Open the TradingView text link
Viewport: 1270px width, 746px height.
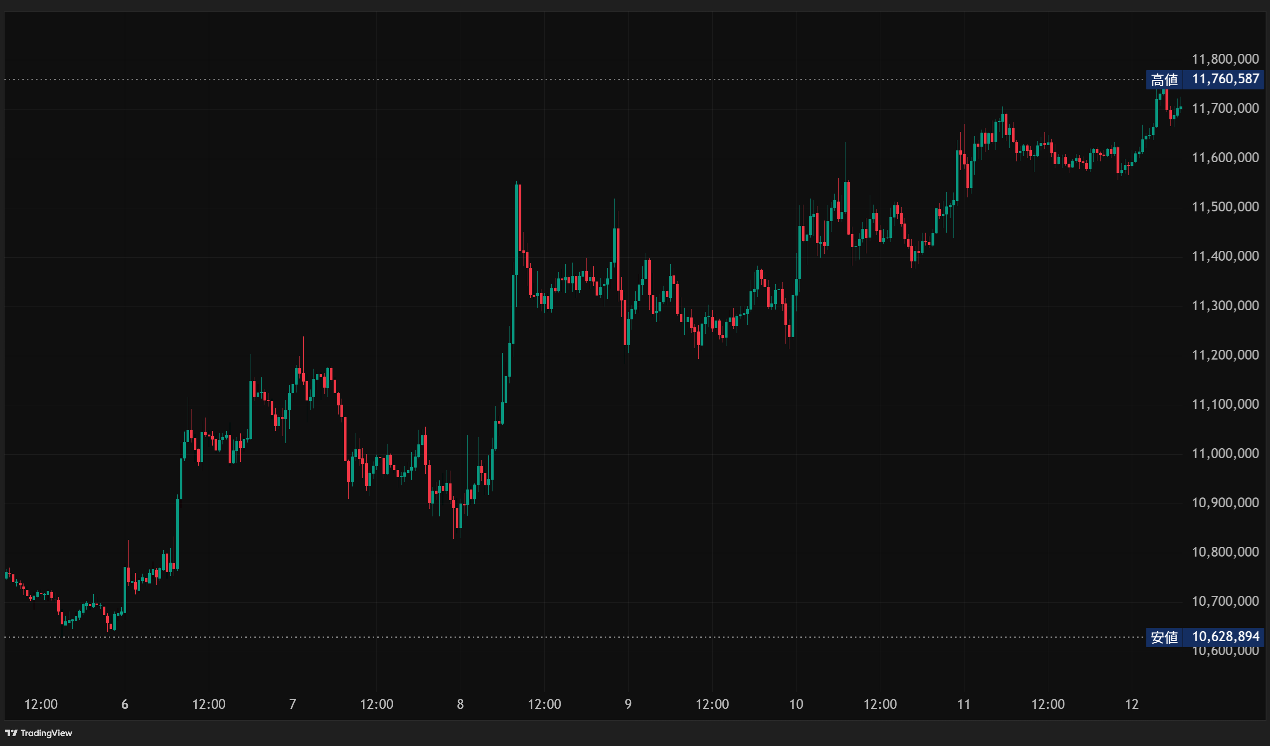(46, 733)
